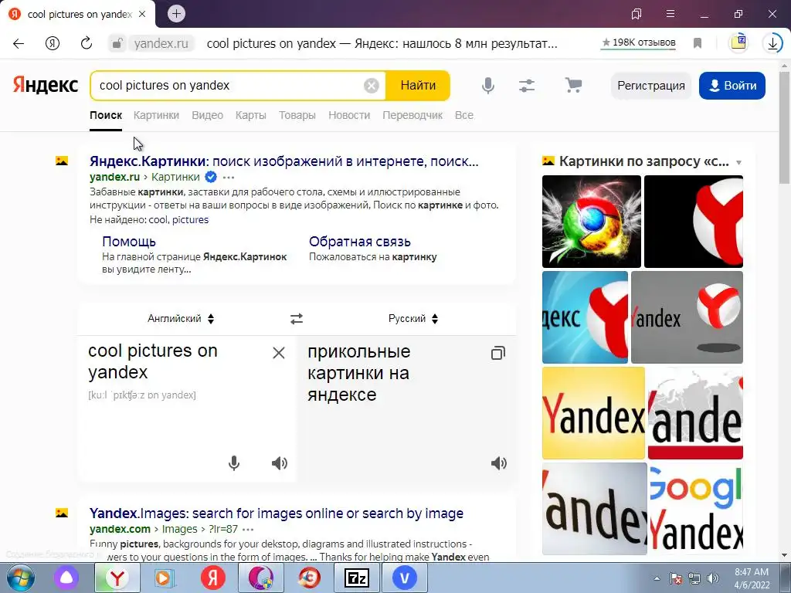Open search settings sliders icon
This screenshot has height=593, width=791.
tap(527, 86)
